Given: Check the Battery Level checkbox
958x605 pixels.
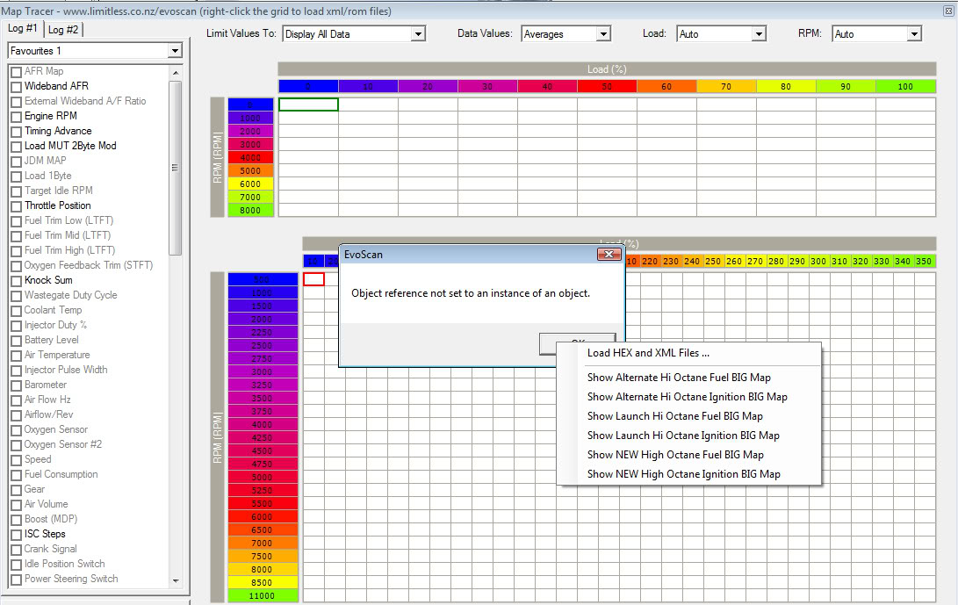Looking at the screenshot, I should tap(17, 341).
